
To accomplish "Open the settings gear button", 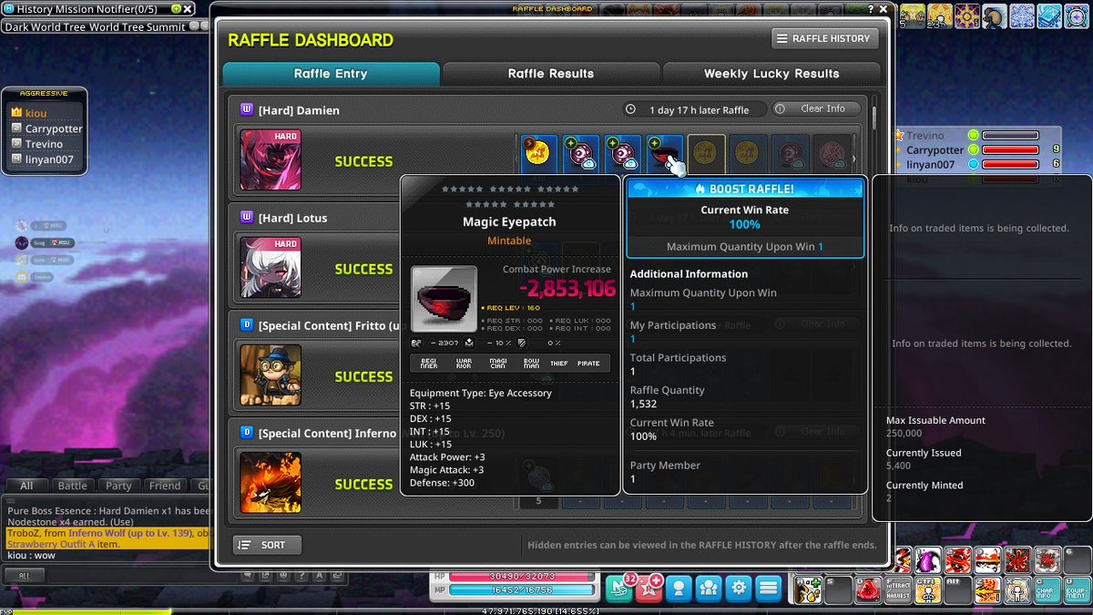I will pyautogui.click(x=739, y=588).
